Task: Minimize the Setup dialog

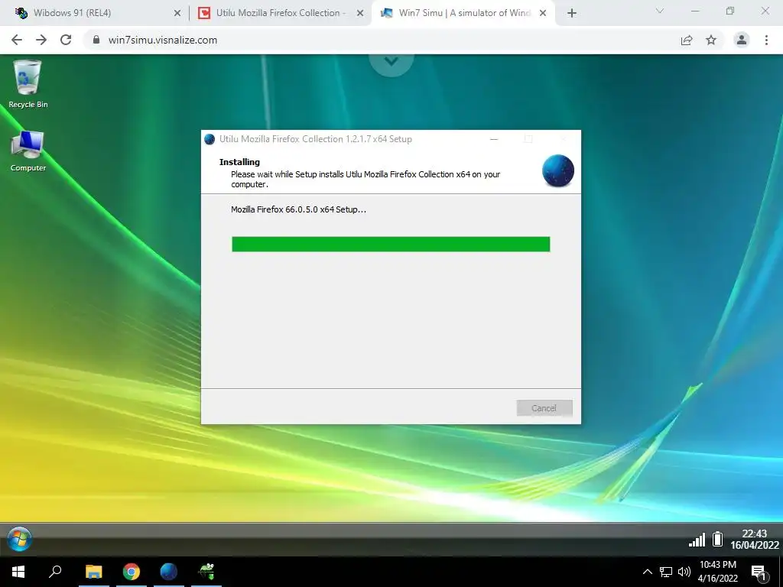Action: [x=494, y=139]
